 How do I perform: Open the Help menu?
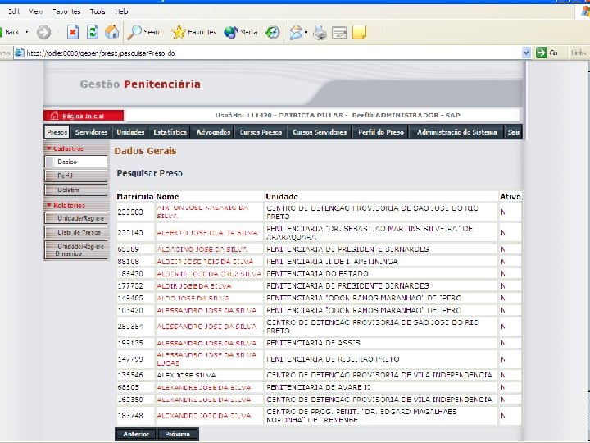[121, 11]
